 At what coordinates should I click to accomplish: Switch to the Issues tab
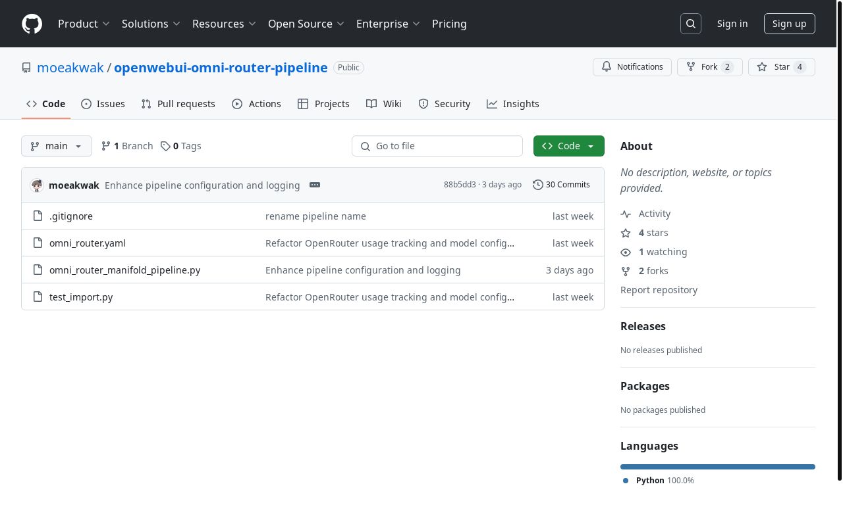coord(103,104)
